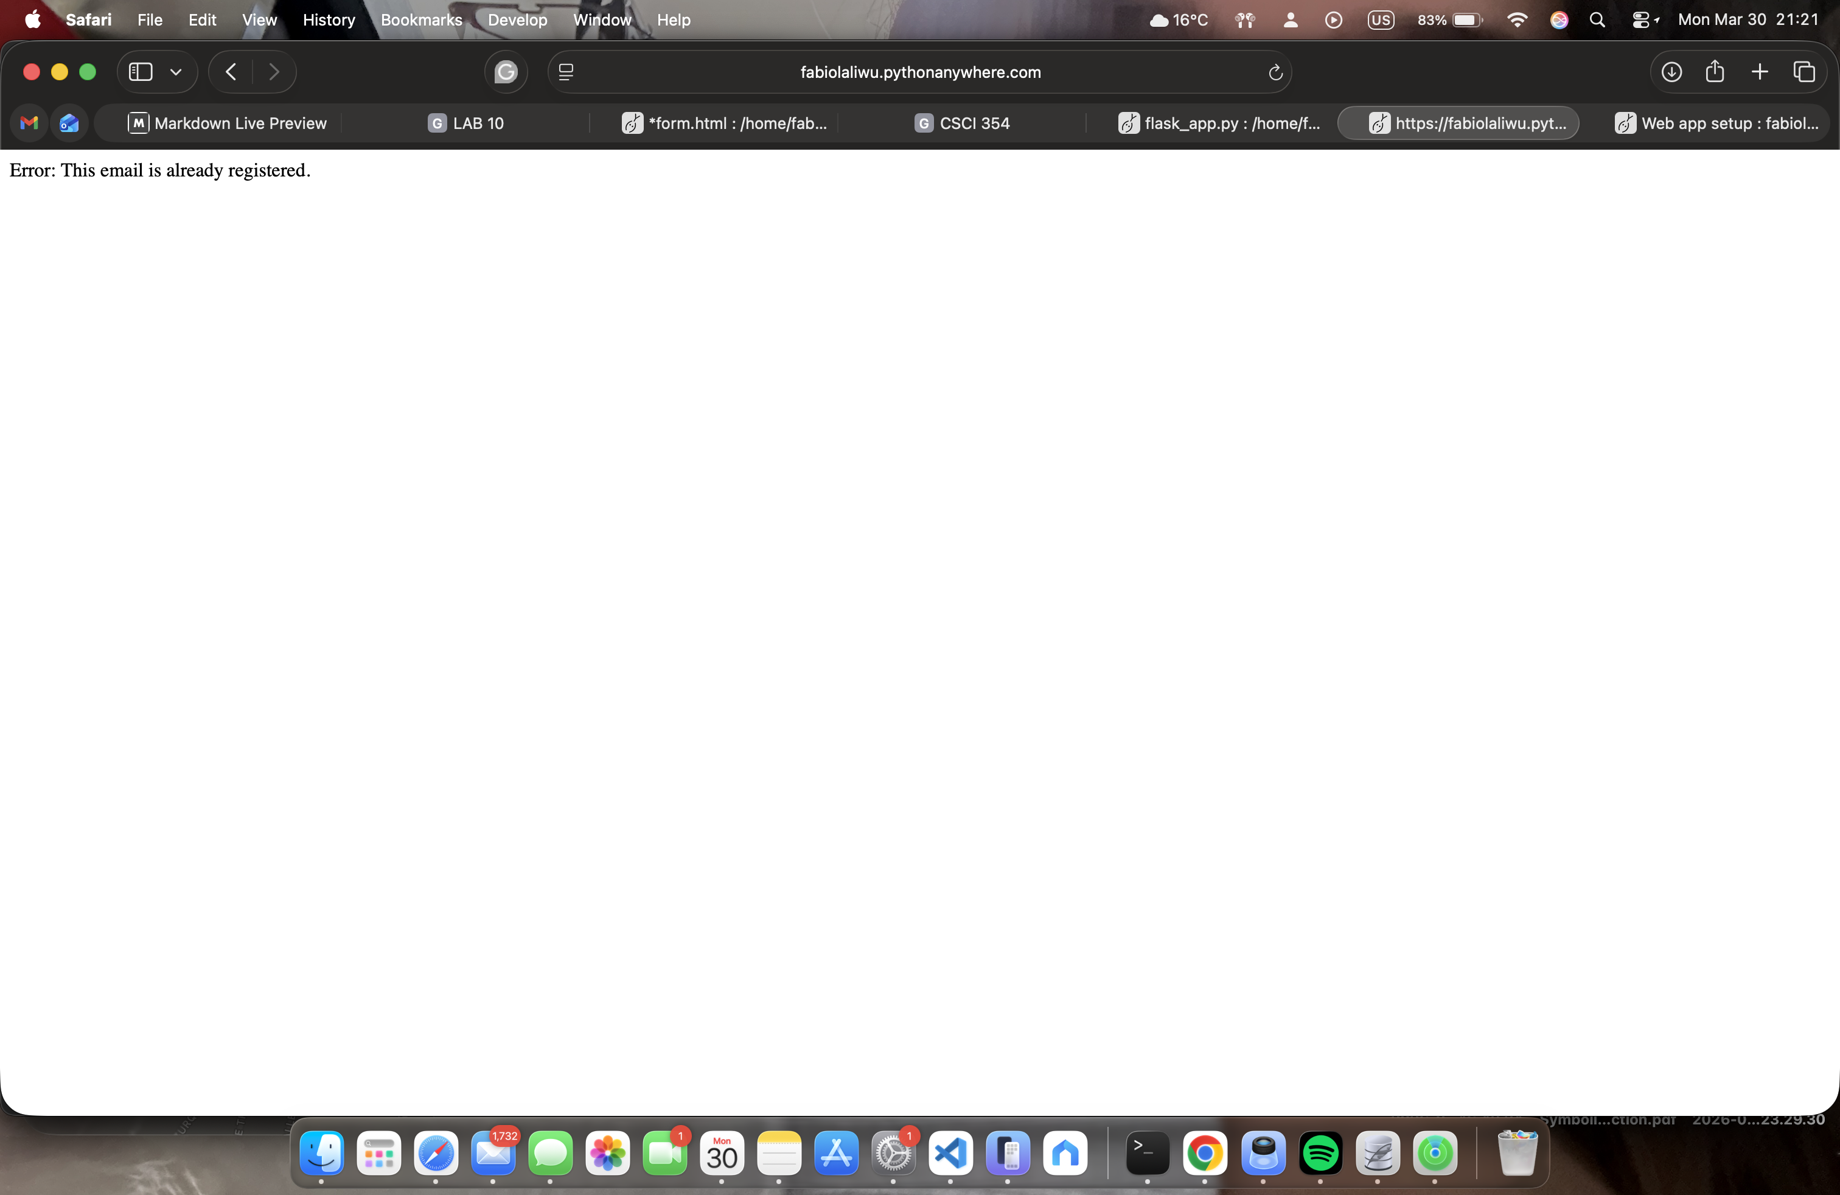This screenshot has height=1195, width=1840.
Task: Switch to the flask_app.py tab
Action: click(1219, 123)
